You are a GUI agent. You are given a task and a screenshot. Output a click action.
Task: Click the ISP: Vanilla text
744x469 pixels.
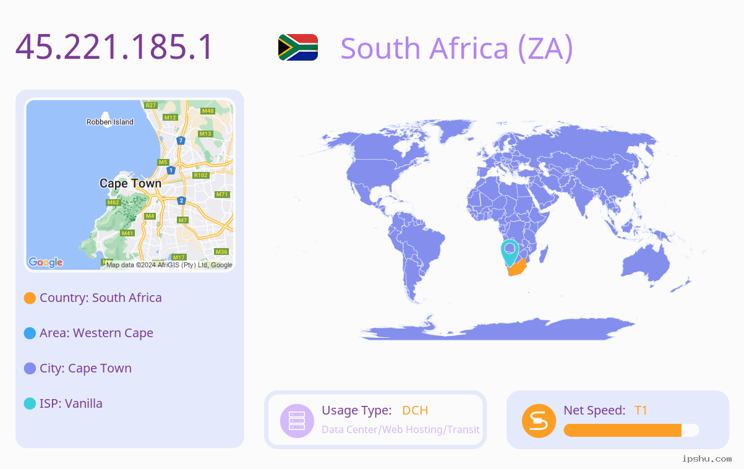coord(71,403)
